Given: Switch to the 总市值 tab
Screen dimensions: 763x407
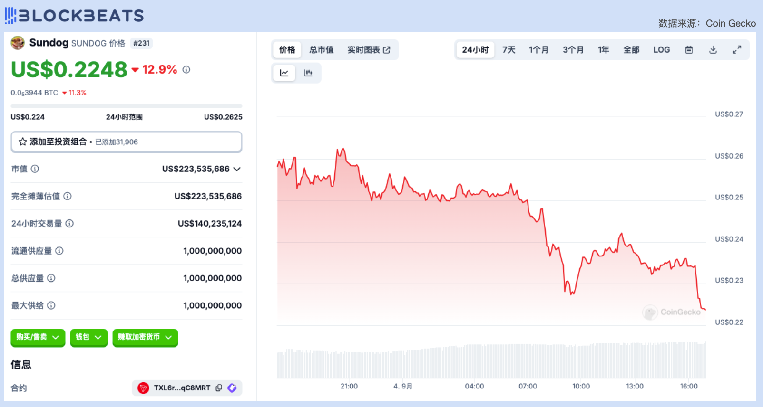Looking at the screenshot, I should point(321,50).
